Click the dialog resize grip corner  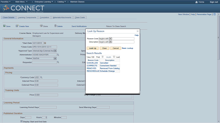point(139,93)
